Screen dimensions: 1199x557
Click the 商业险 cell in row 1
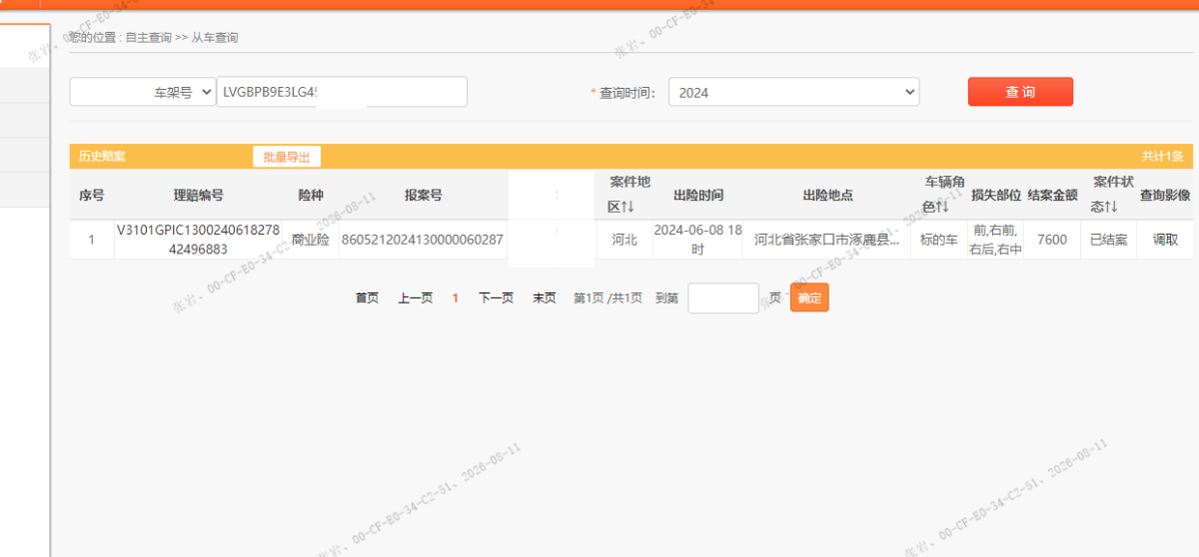pyautogui.click(x=311, y=240)
